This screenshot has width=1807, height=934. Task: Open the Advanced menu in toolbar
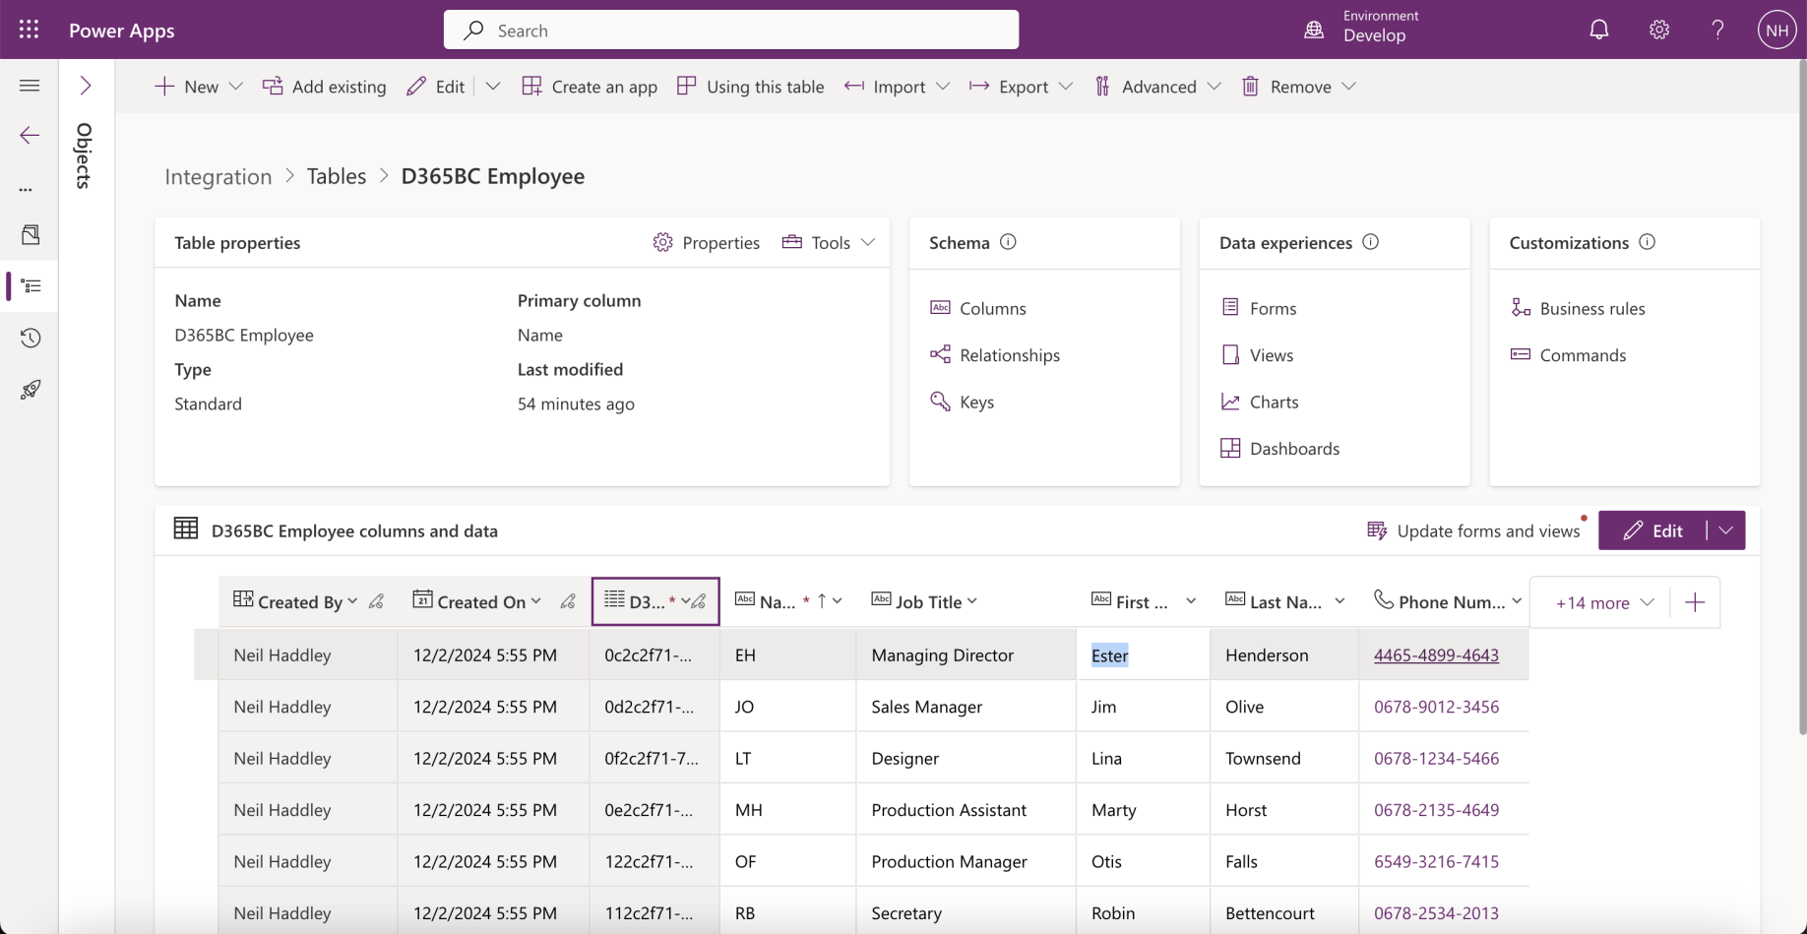1157,87
